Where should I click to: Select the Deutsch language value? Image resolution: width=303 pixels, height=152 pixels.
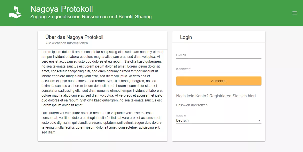click(182, 121)
